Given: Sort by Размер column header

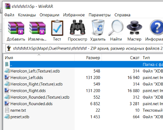Looking at the screenshot, I should click(88, 58).
